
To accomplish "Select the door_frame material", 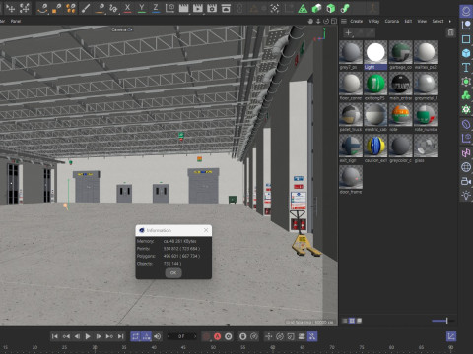I will click(x=351, y=180).
